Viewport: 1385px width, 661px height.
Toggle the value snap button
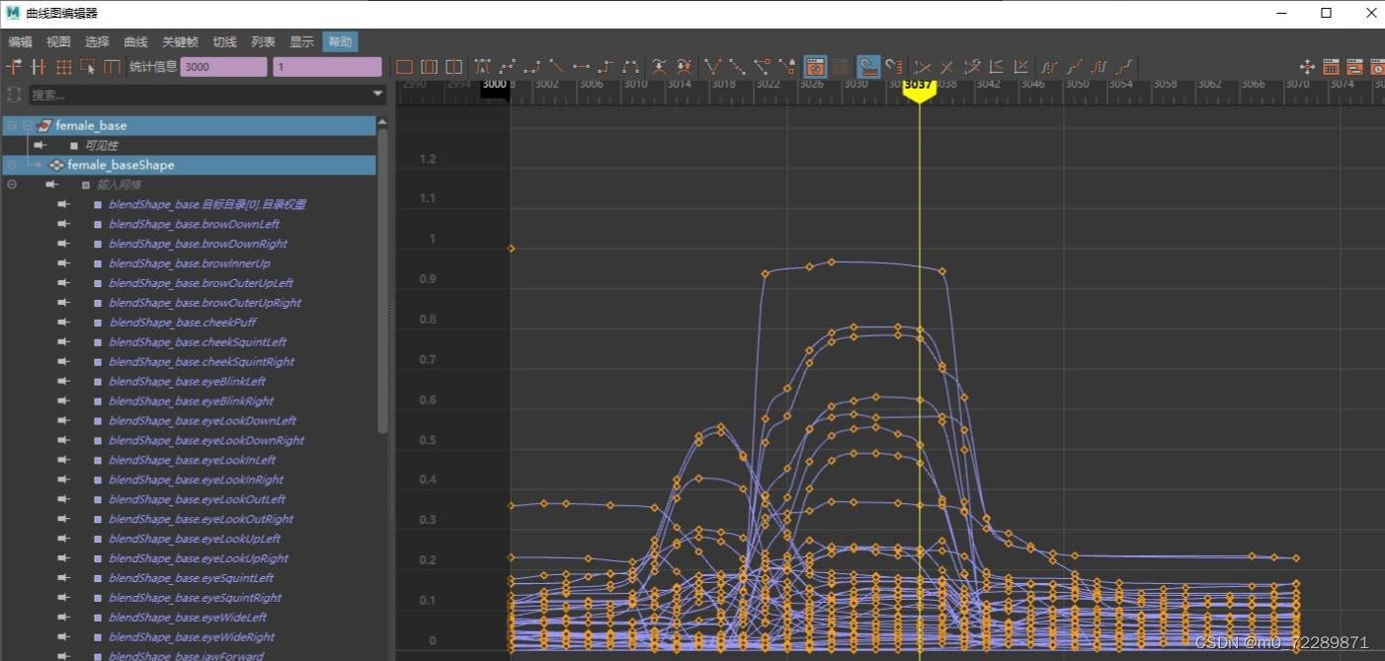[893, 66]
